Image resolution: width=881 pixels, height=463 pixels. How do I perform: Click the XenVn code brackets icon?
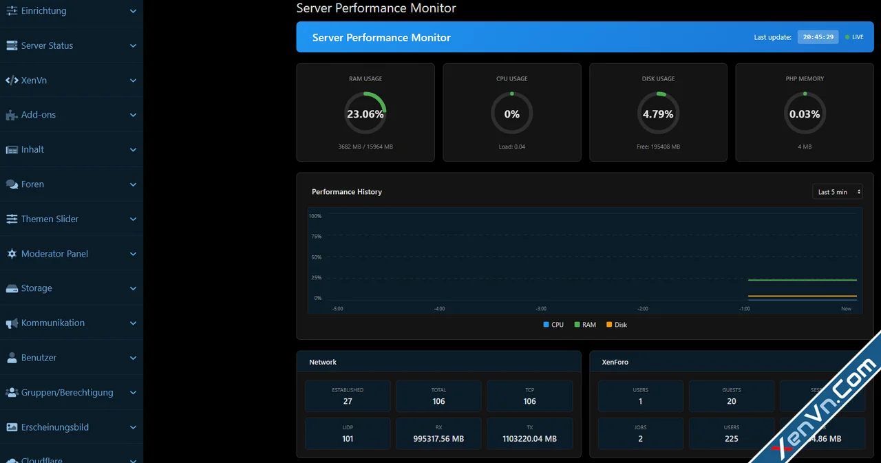[x=12, y=80]
